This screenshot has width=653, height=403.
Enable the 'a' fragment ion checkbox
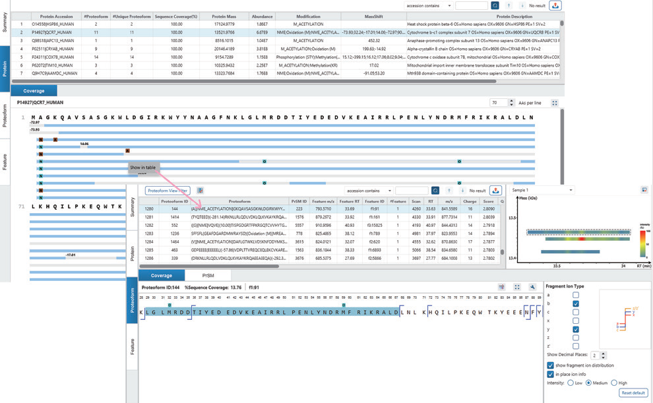tap(576, 295)
